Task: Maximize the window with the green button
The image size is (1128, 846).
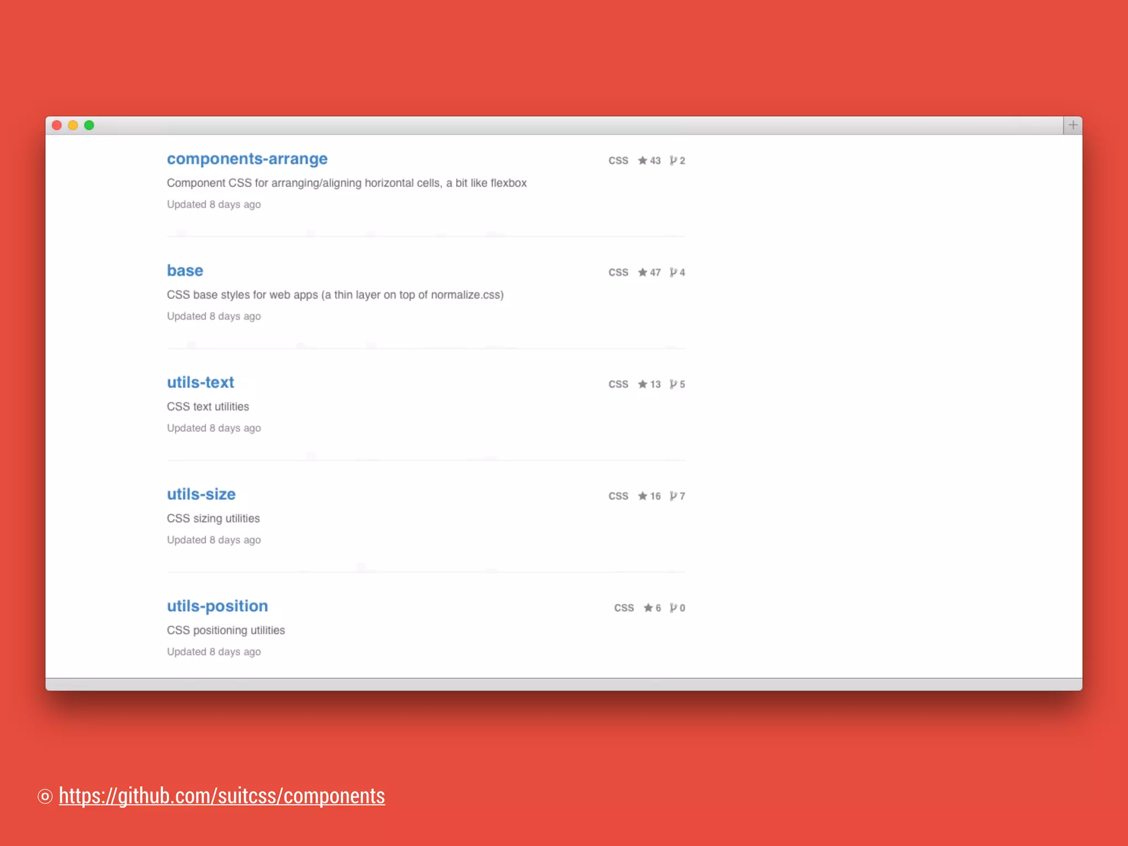Action: (x=89, y=126)
